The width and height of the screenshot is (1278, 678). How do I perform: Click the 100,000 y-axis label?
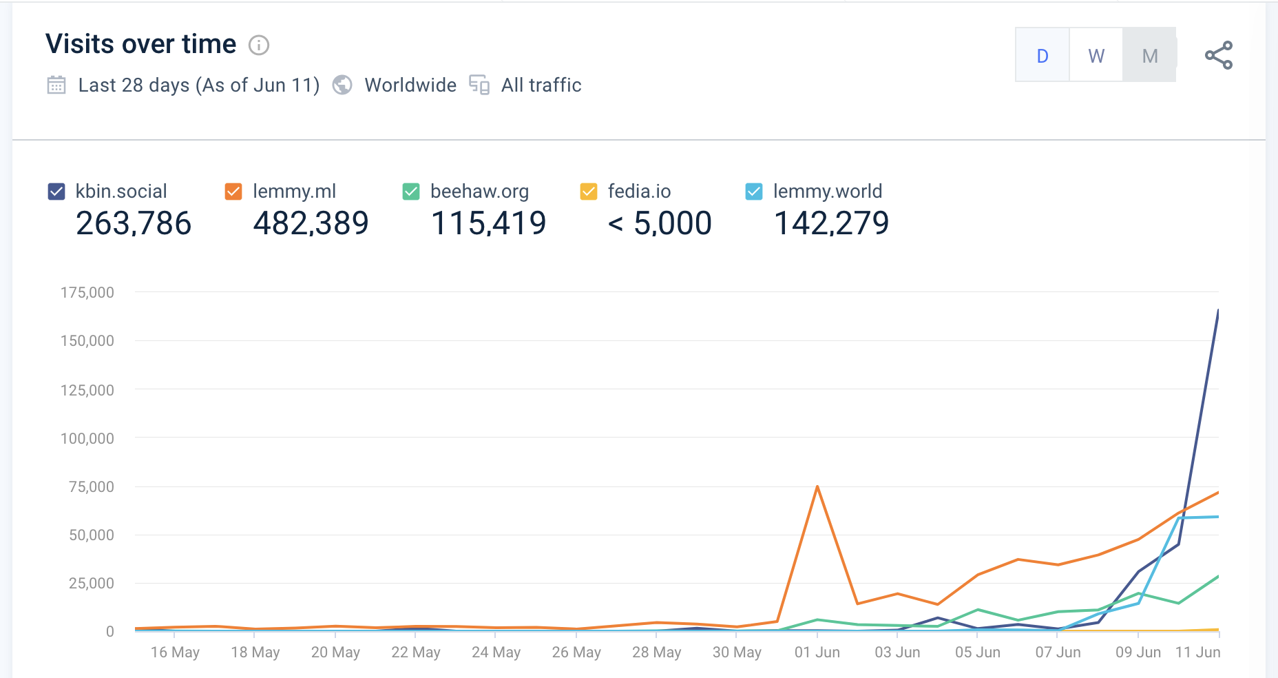point(87,438)
